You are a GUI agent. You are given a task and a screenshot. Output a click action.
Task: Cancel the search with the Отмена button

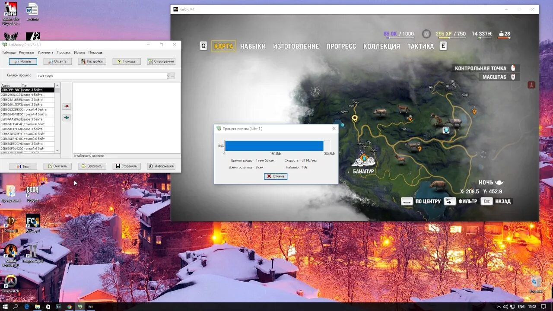pos(276,176)
